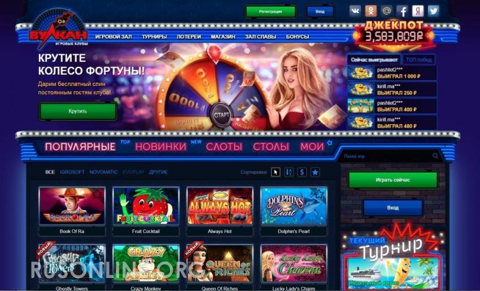Switch to the ТОП побед tab

pyautogui.click(x=419, y=60)
